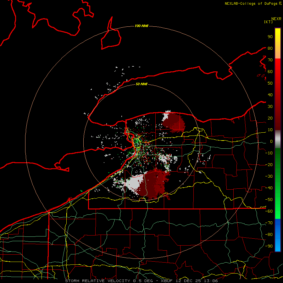
Task: Click the 70 label on velocity scale
Action: click(x=270, y=60)
